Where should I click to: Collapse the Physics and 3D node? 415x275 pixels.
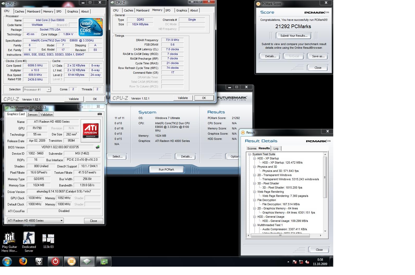point(254,167)
